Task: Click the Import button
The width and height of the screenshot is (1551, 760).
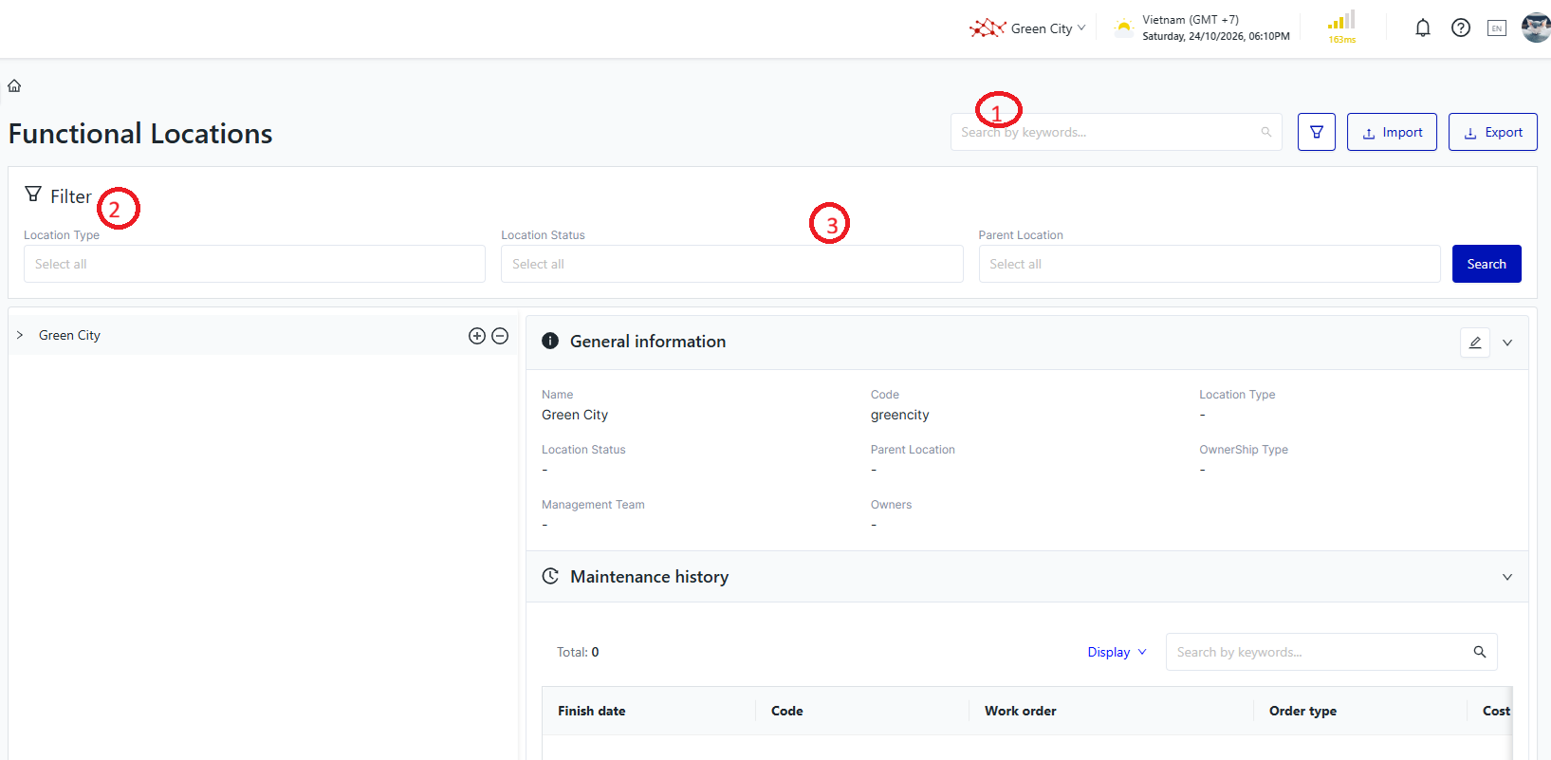Action: point(1392,132)
